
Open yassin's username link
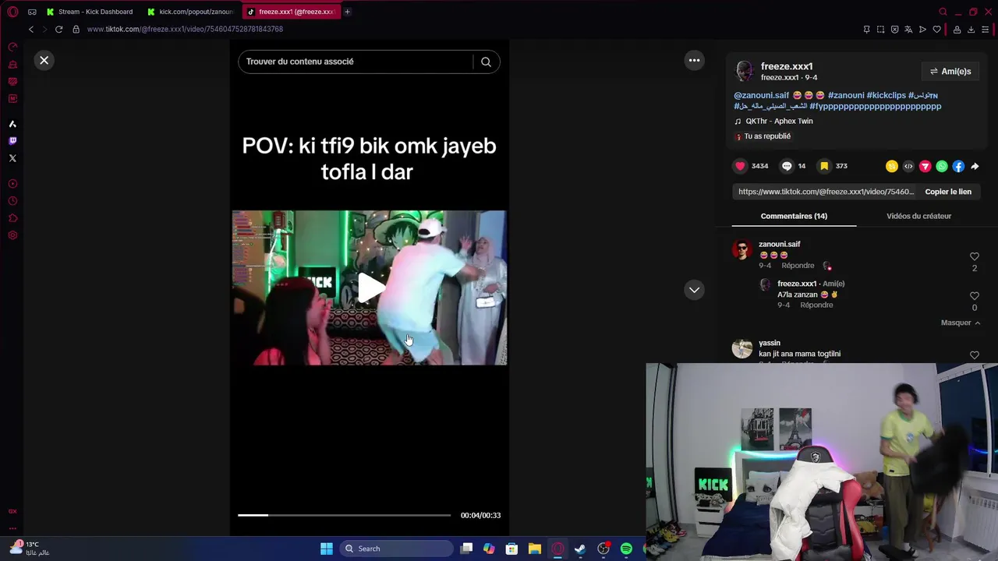click(770, 343)
